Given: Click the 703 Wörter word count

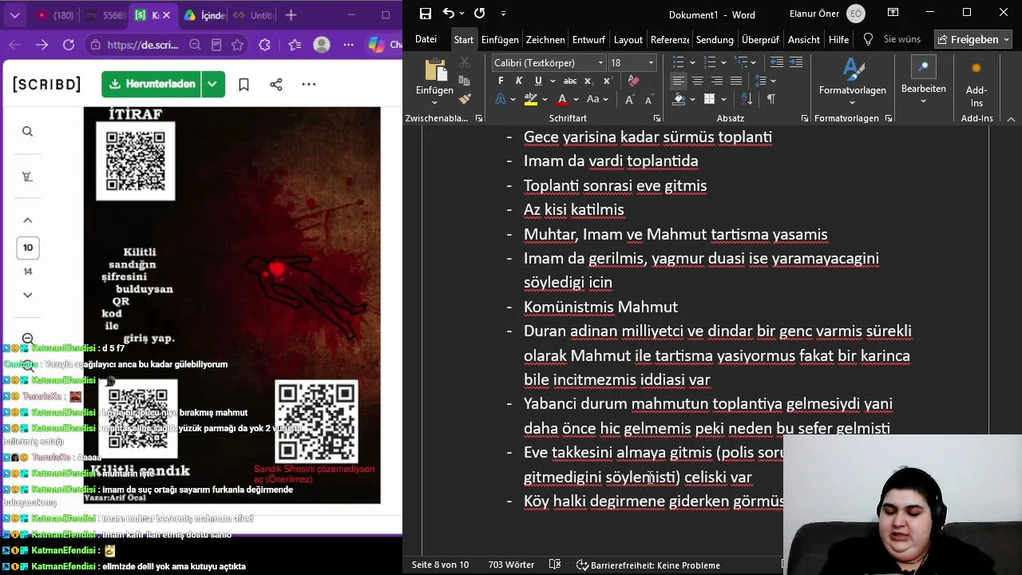Looking at the screenshot, I should tap(511, 565).
